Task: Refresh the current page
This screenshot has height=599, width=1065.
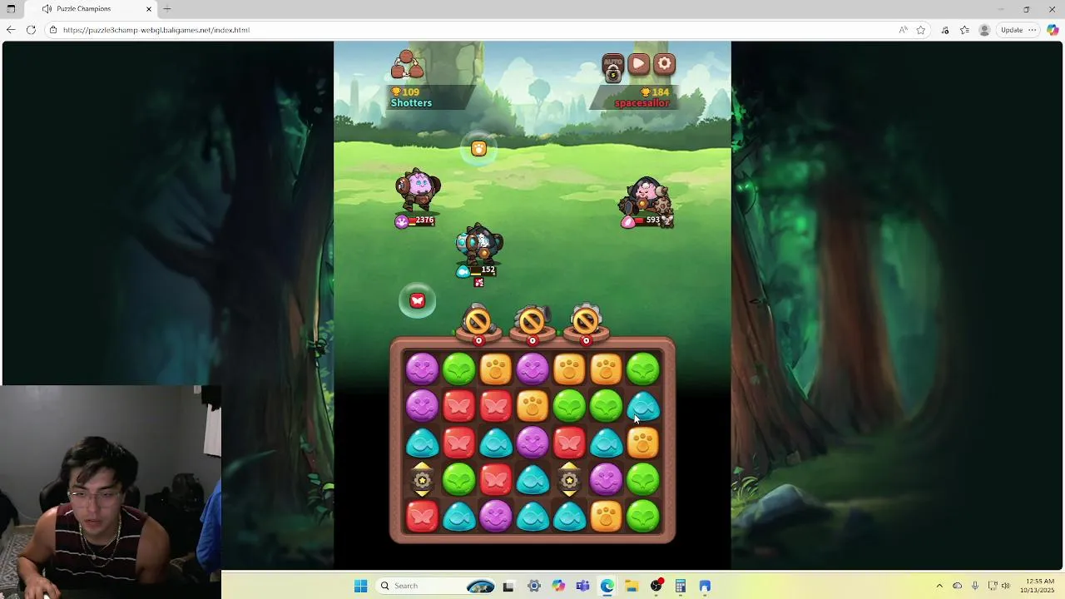Action: click(x=31, y=30)
